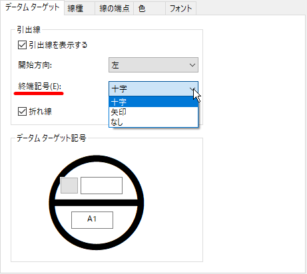307x274 pixels.
Task: Pick なし from the dropdown list
Action: (153, 122)
